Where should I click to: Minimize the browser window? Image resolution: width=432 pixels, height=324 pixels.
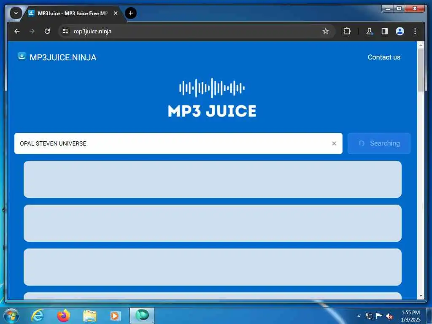388,9
